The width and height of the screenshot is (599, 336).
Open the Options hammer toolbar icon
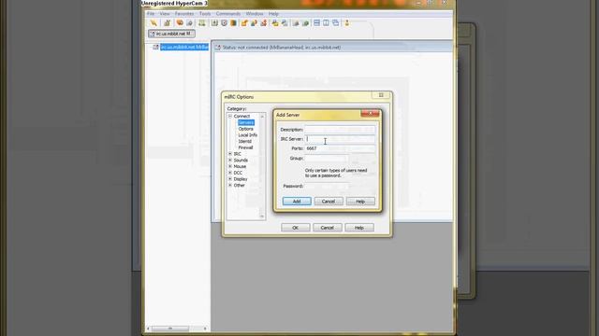[167, 23]
